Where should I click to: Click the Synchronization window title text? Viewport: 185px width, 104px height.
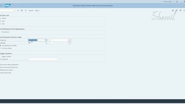93,5
